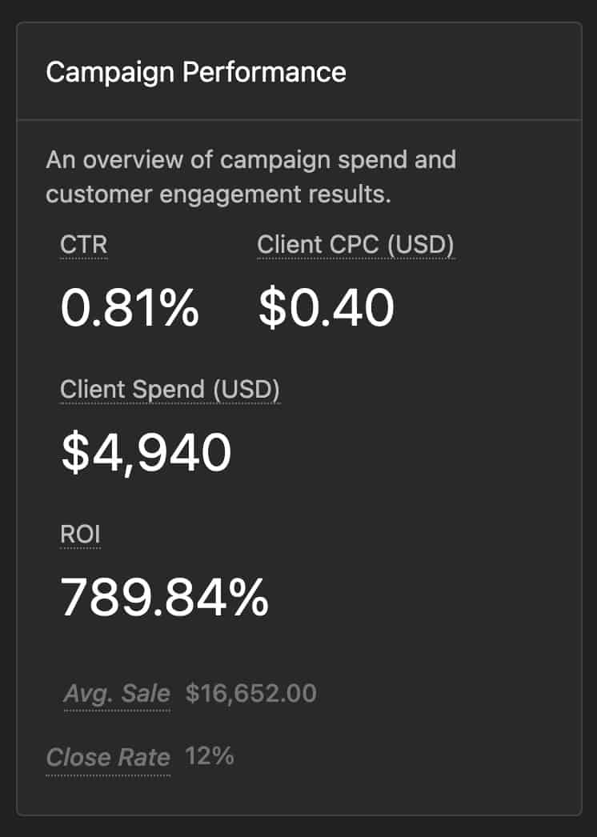
Task: Click the description line starting 'An overview'
Action: click(x=250, y=159)
